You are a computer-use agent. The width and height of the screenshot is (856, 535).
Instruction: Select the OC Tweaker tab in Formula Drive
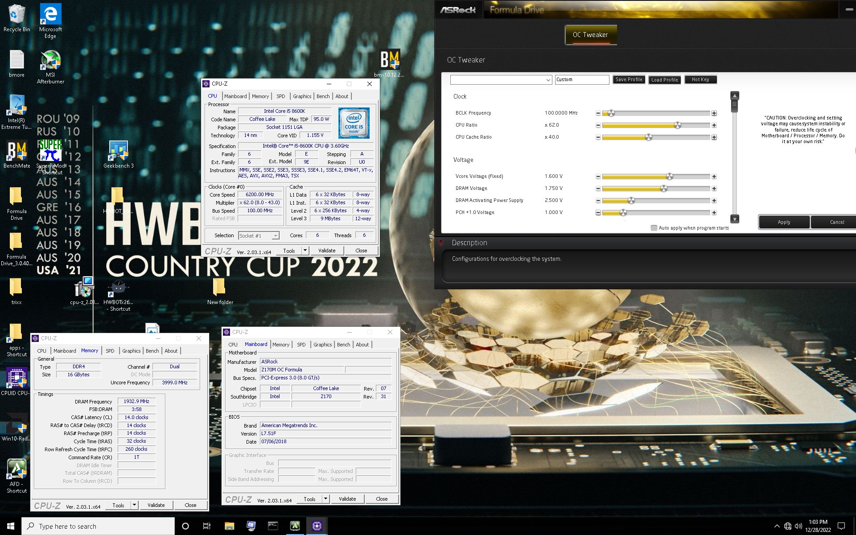coord(591,35)
